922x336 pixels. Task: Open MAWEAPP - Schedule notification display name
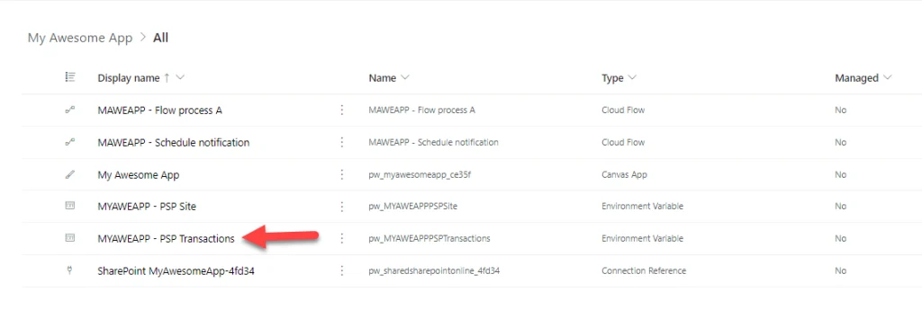coord(174,143)
